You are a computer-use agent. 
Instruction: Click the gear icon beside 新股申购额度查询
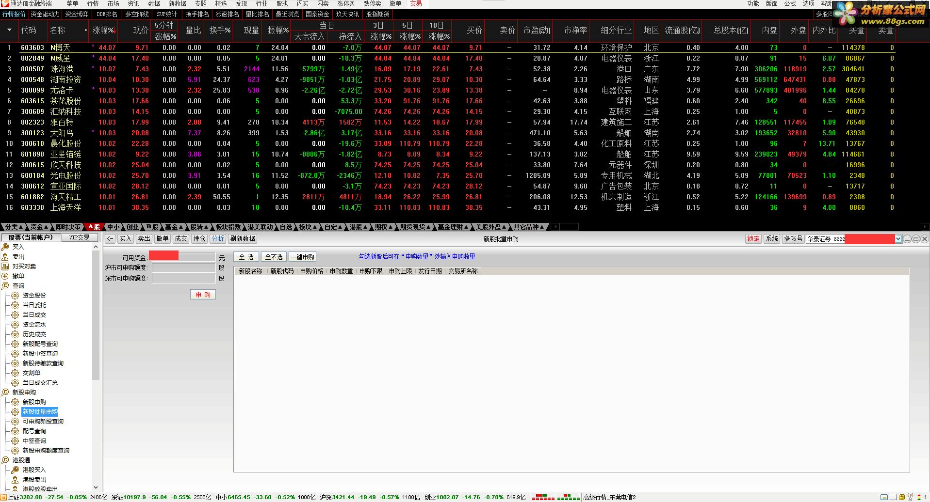click(16, 451)
